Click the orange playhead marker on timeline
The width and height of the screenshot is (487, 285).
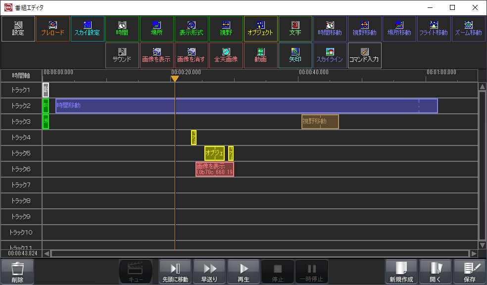(175, 79)
